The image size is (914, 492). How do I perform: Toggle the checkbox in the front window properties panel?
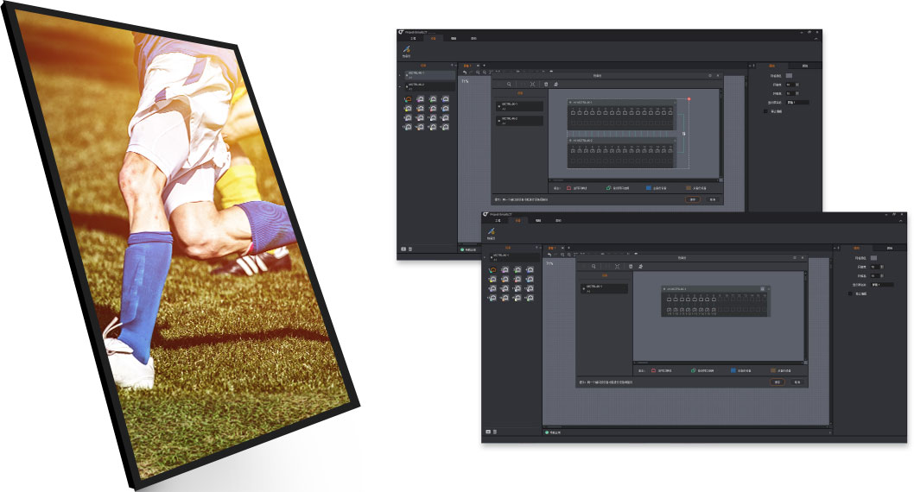[851, 293]
